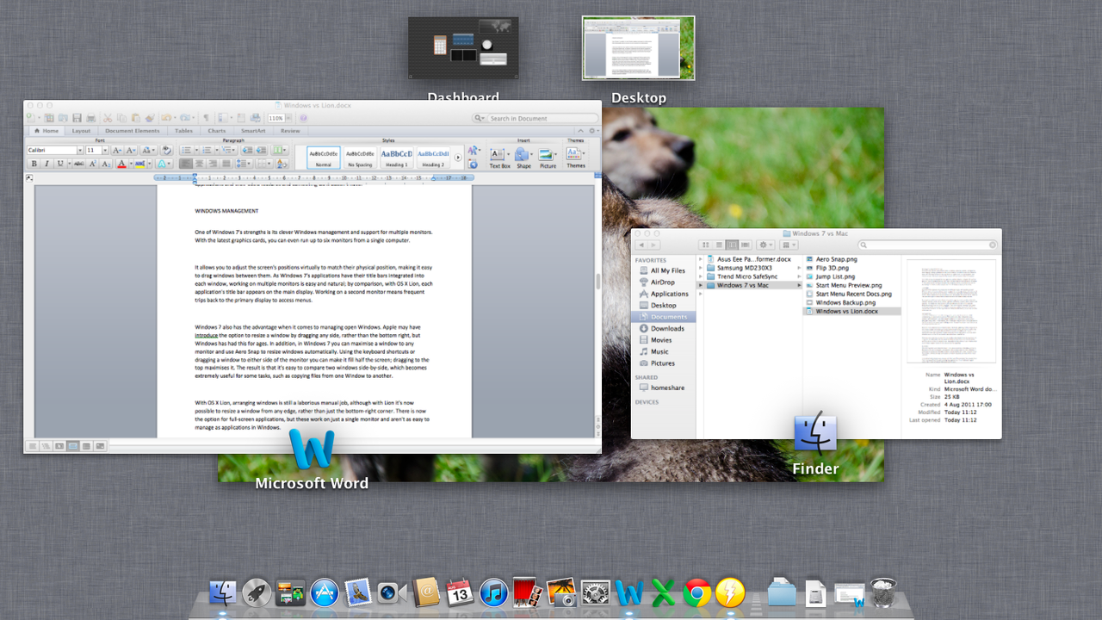Open the font size dropdown in Word

[x=104, y=150]
